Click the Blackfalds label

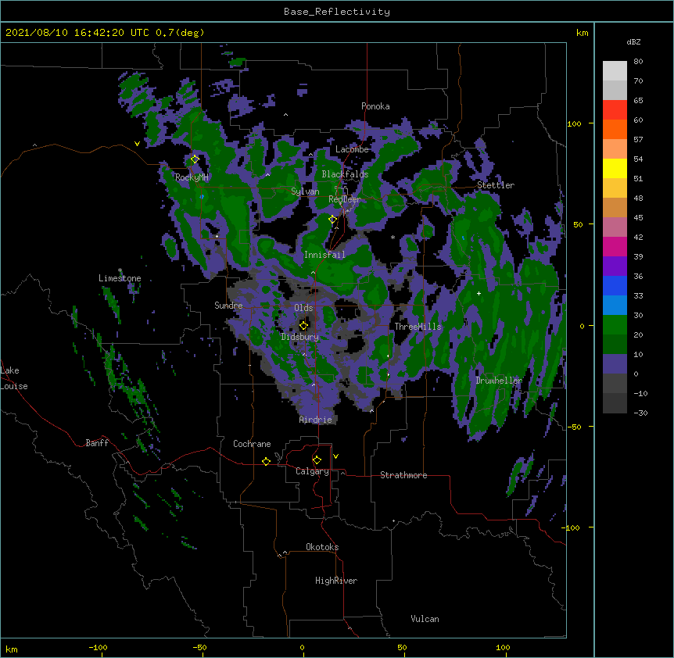coord(345,174)
